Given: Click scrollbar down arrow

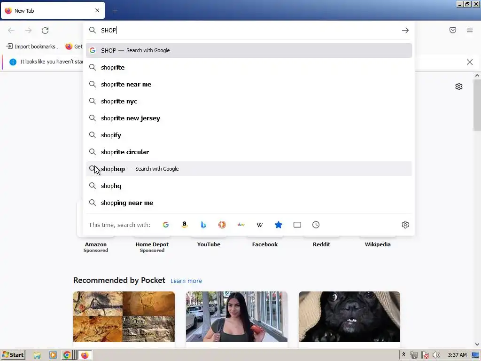Looking at the screenshot, I should click(477, 345).
